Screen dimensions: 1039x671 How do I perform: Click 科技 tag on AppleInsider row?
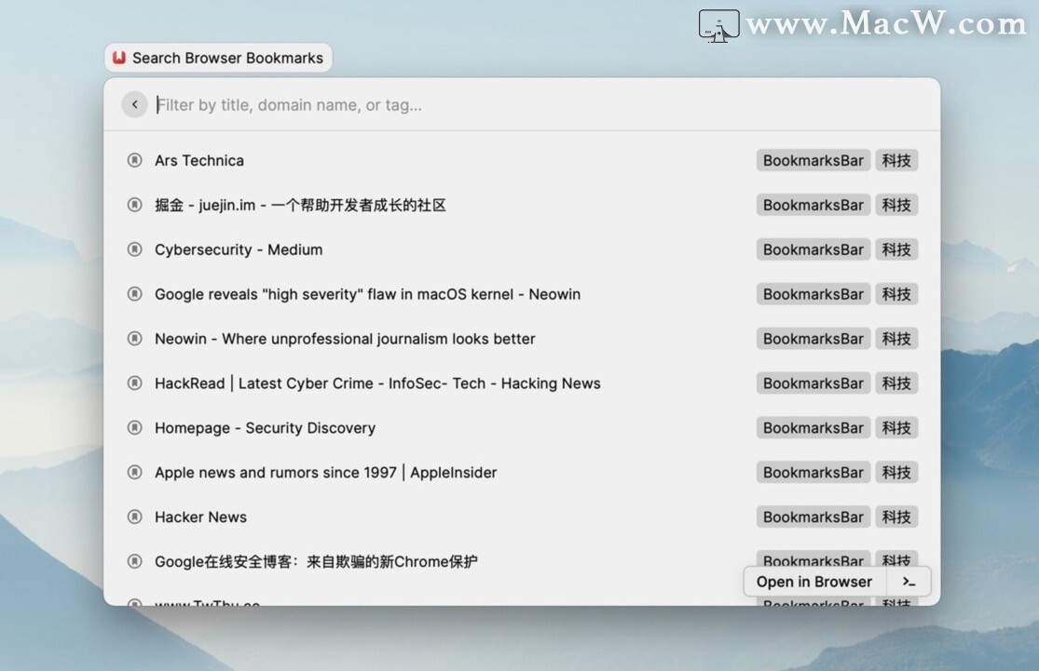[896, 472]
